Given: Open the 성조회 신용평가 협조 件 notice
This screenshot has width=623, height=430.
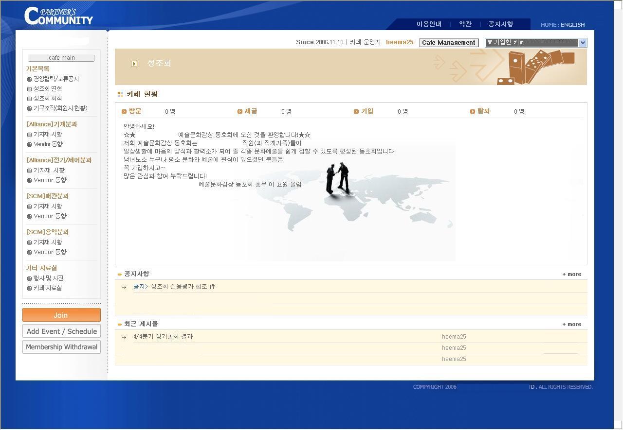Looking at the screenshot, I should pos(183,287).
